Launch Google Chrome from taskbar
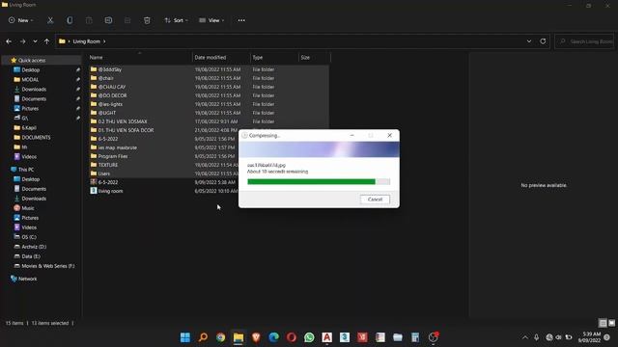This screenshot has height=347, width=618. (221, 337)
